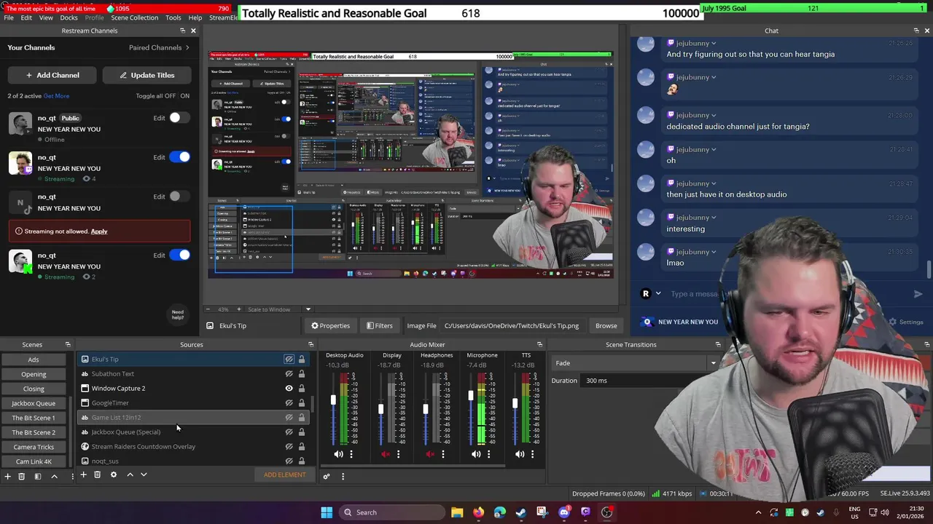Mute the Desktop Audio speaker icon
This screenshot has height=524, width=933.
coord(338,454)
